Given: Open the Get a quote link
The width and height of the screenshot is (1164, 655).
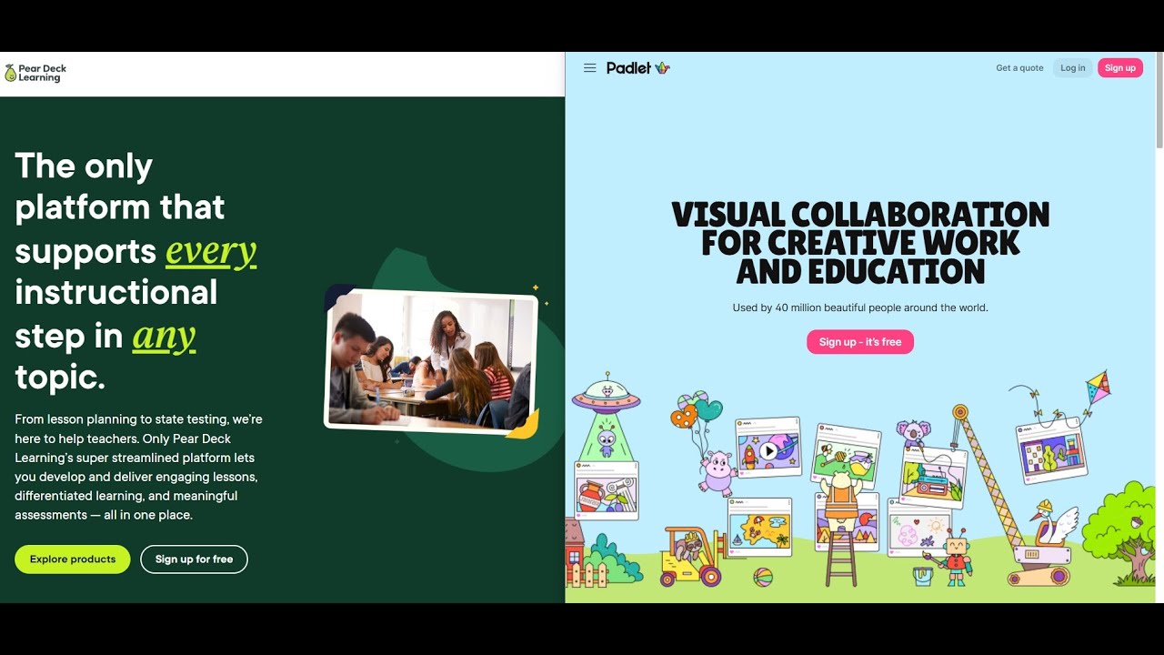Looking at the screenshot, I should coord(1019,68).
